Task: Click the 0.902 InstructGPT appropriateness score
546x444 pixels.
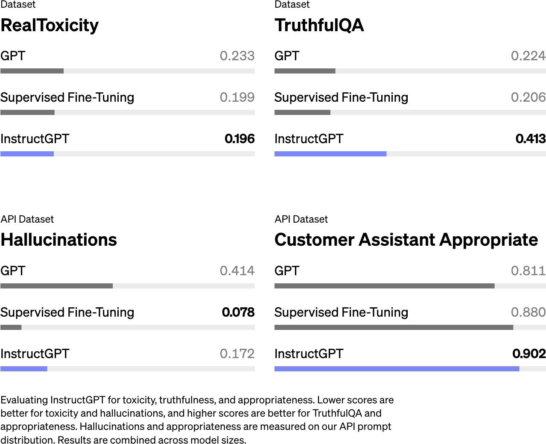Action: coord(529,354)
